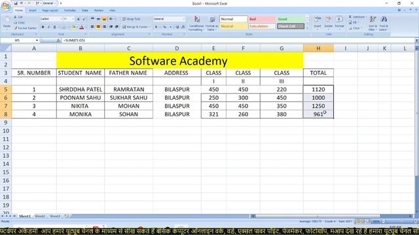This screenshot has width=419, height=235.
Task: Open Conditional Formatting menu
Action: coord(196,23)
